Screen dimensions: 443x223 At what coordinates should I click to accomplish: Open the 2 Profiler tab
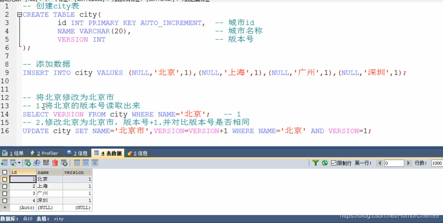44,153
